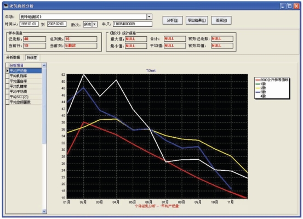Click the list scrollbar up arrow
The height and width of the screenshot is (219, 303).
44,65
